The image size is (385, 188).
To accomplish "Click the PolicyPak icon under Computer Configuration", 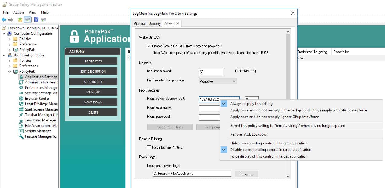I will tap(15, 50).
